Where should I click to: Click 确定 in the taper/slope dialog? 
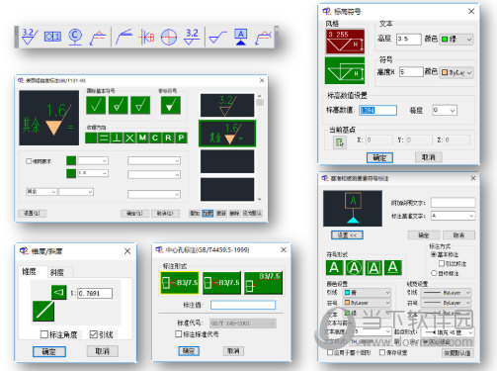pyautogui.click(x=49, y=351)
